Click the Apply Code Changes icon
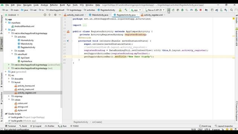This screenshot has height=134, width=238. 178,10
